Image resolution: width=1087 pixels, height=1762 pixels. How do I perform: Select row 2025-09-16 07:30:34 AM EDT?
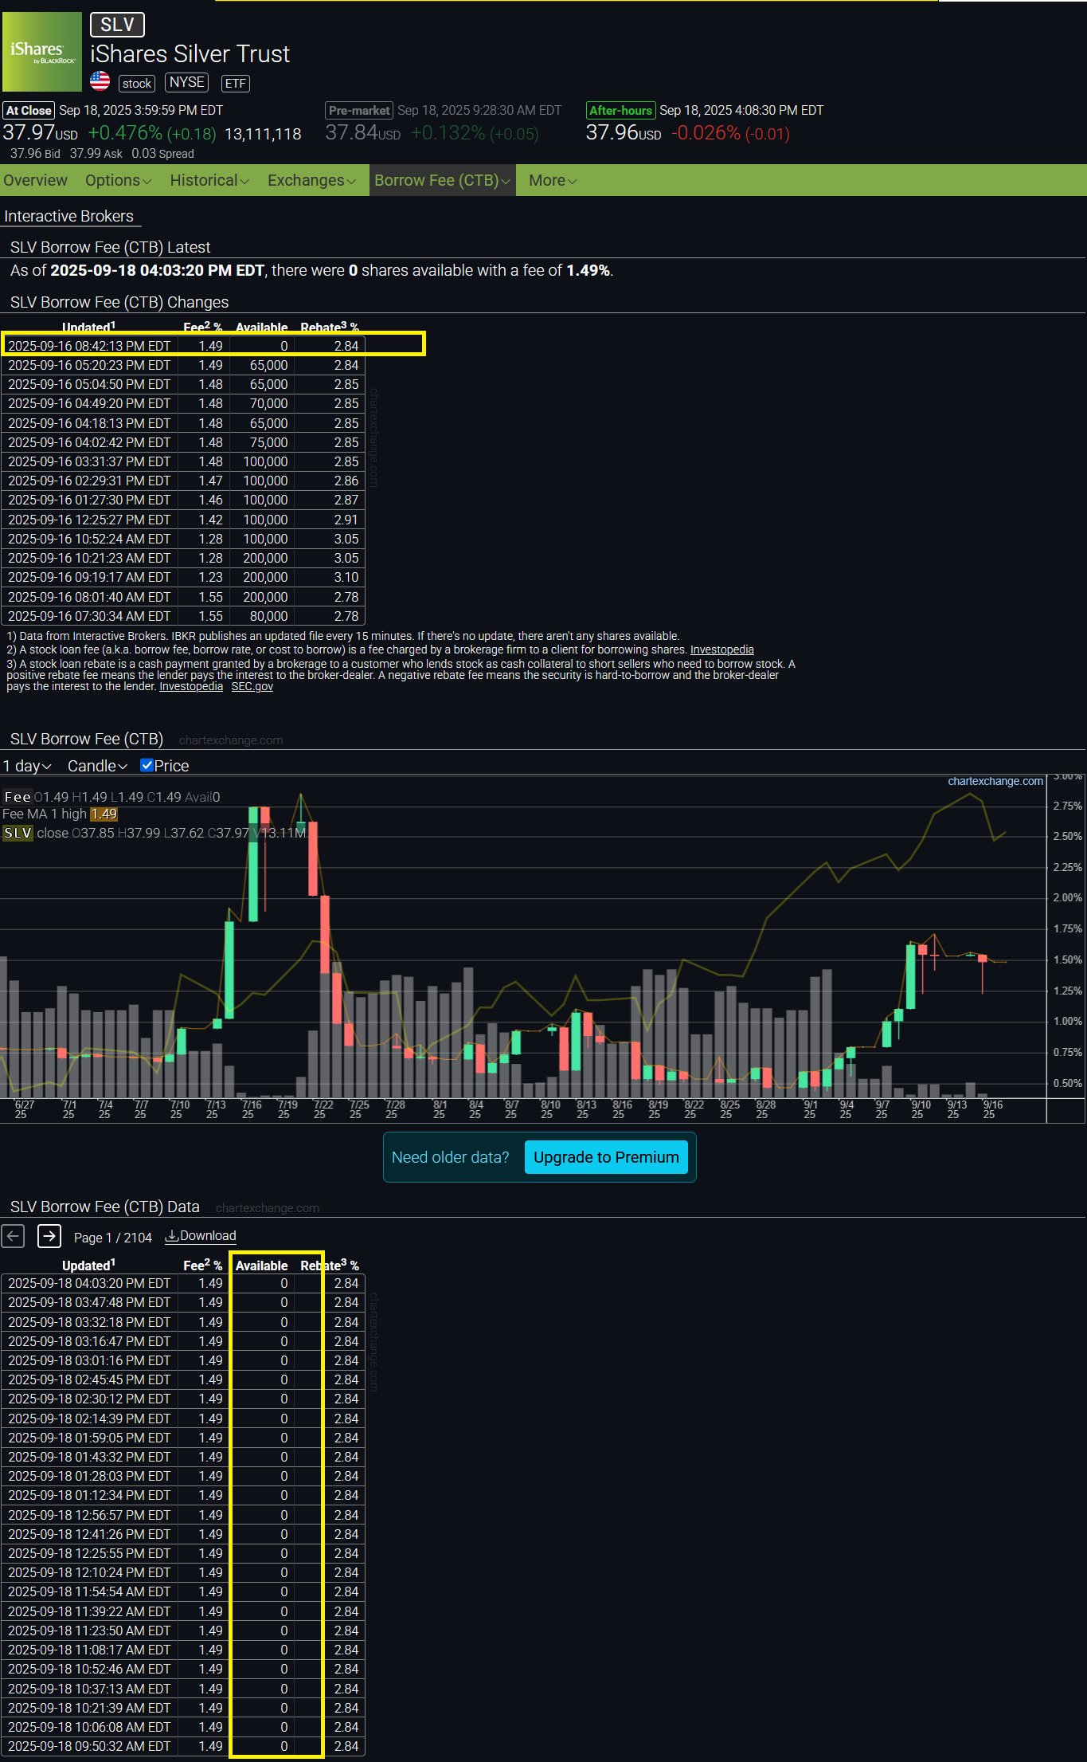[x=183, y=616]
